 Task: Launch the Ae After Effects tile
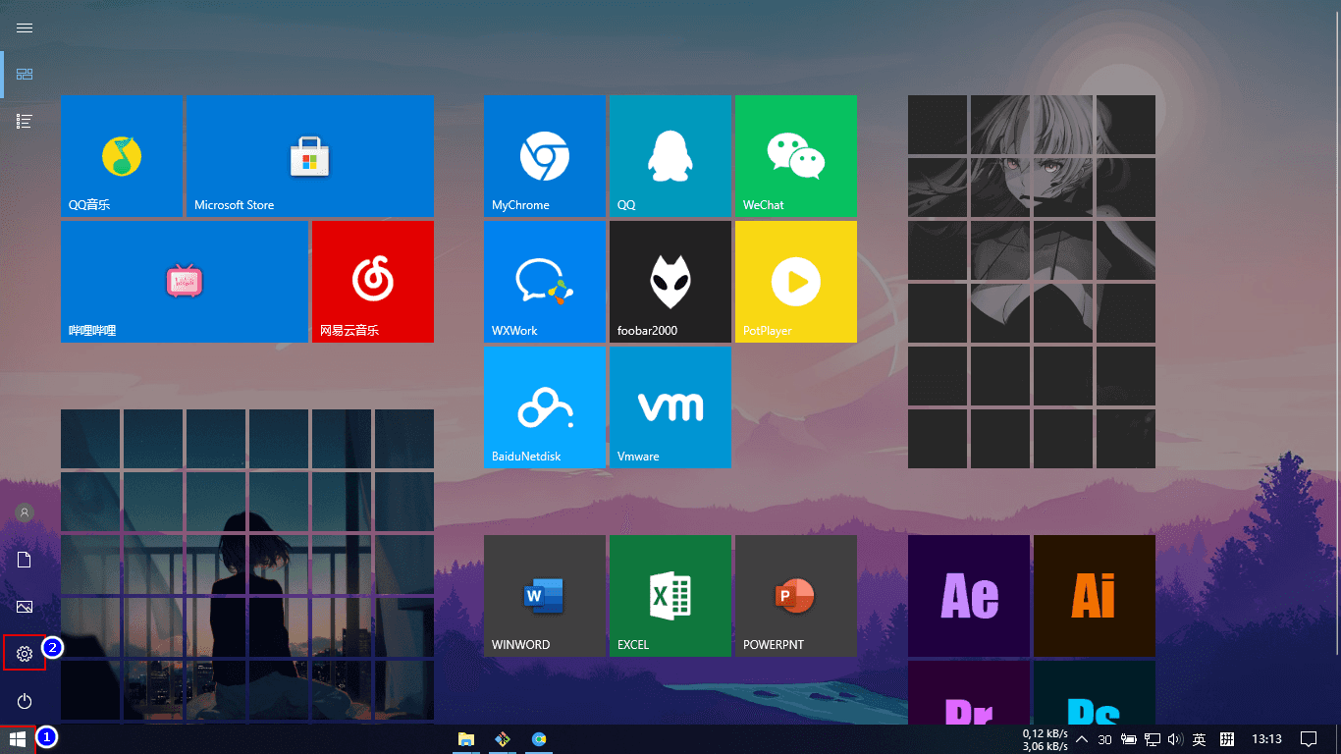[x=969, y=596]
